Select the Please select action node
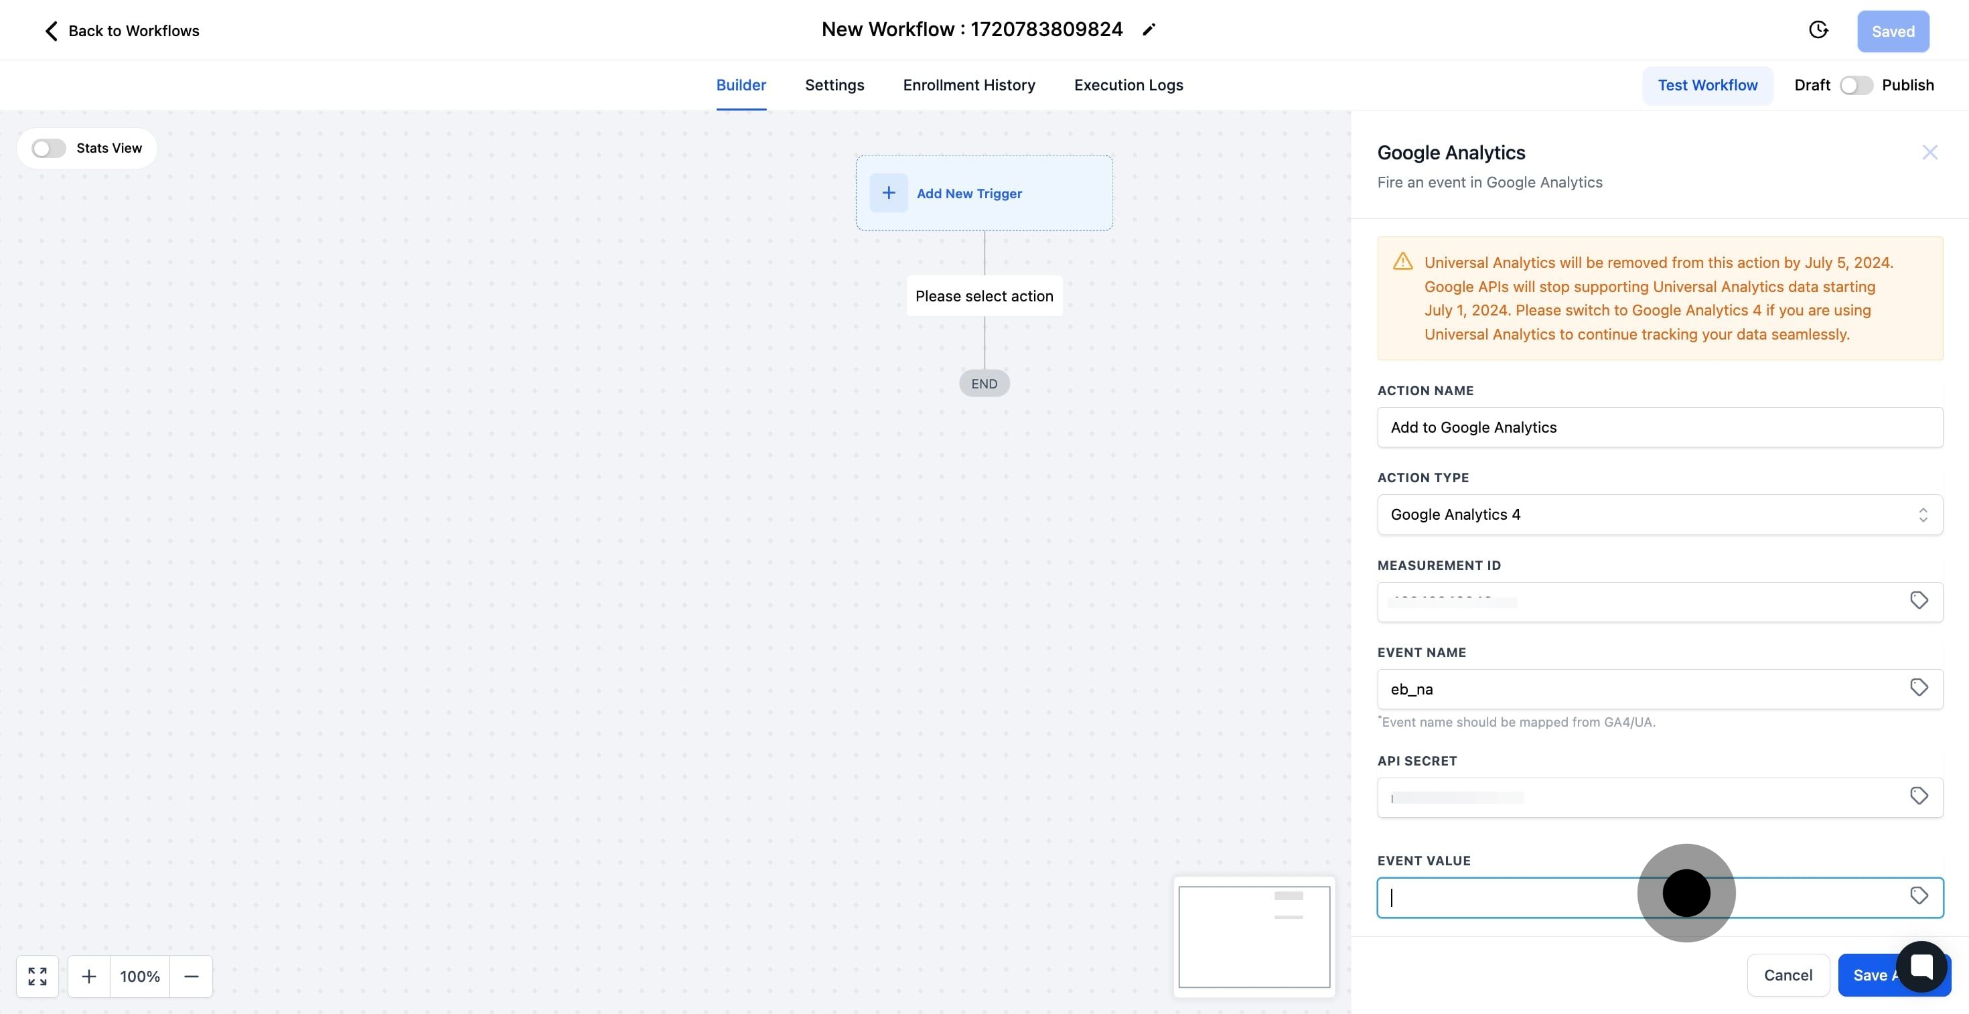The width and height of the screenshot is (1969, 1014). point(984,296)
